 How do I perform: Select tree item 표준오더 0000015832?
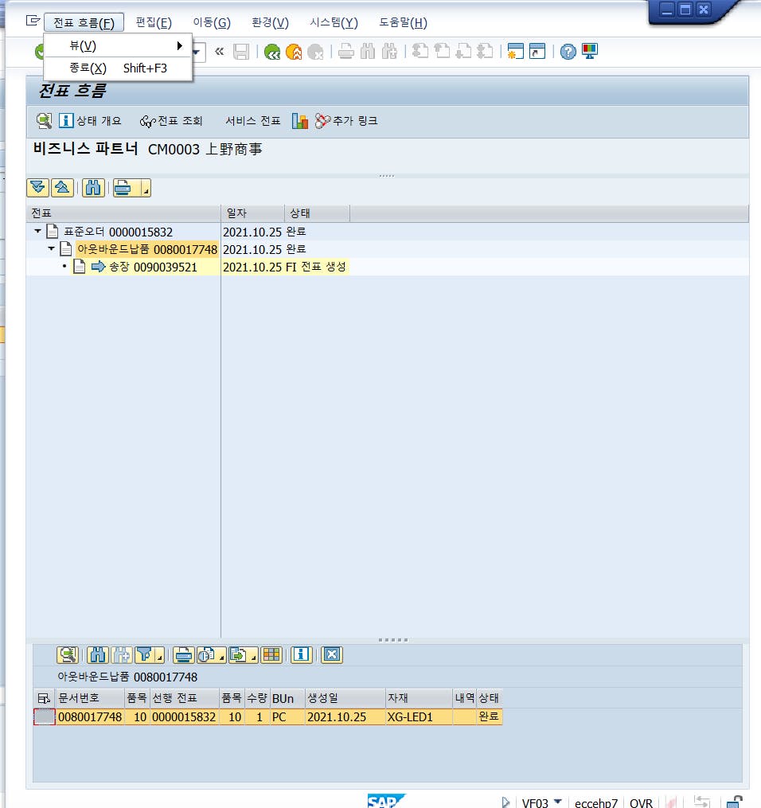click(x=118, y=232)
